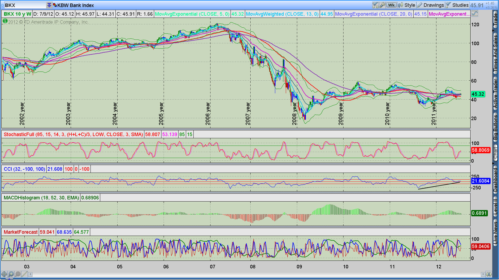The image size is (499, 280).
Task: Click the green info icon beside the copyright text
Action: (x=5, y=21)
